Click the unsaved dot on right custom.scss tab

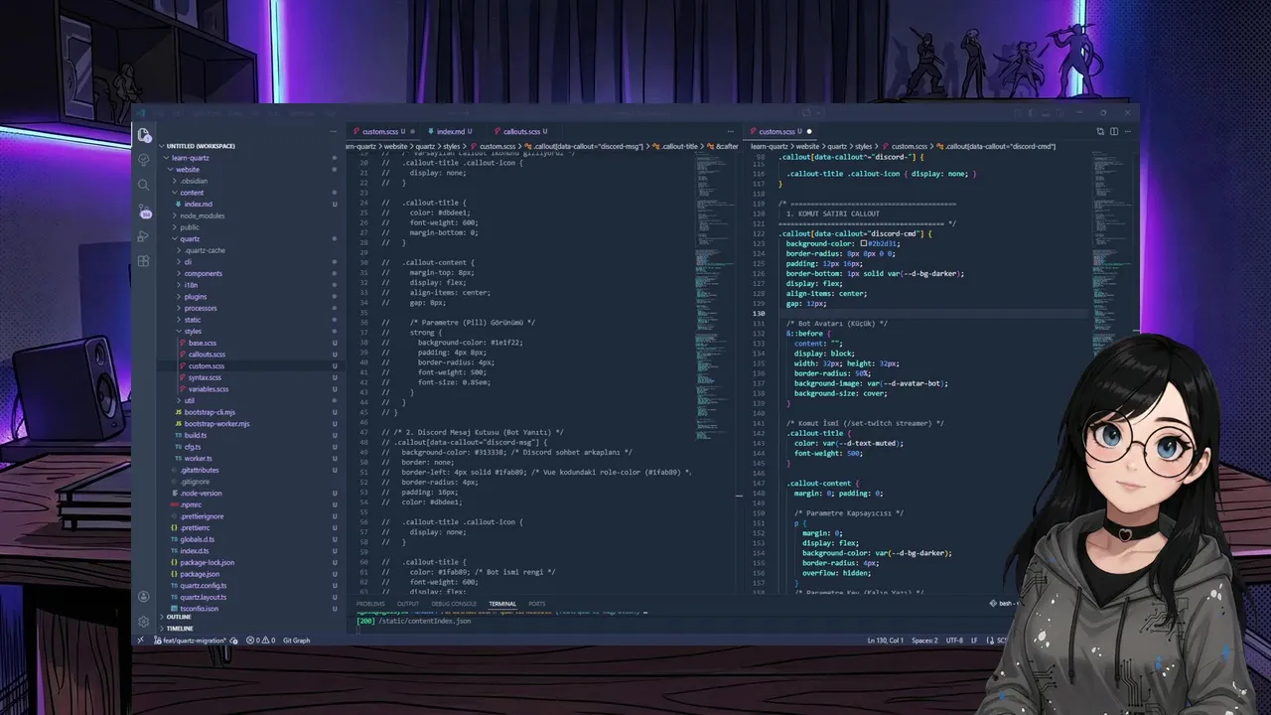point(809,131)
